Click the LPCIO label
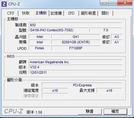Image resolution: width=134 pixels, height=118 pixels. tap(22, 48)
